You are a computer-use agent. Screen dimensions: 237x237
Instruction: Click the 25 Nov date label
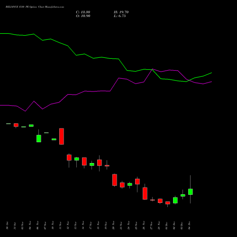coord(136,226)
